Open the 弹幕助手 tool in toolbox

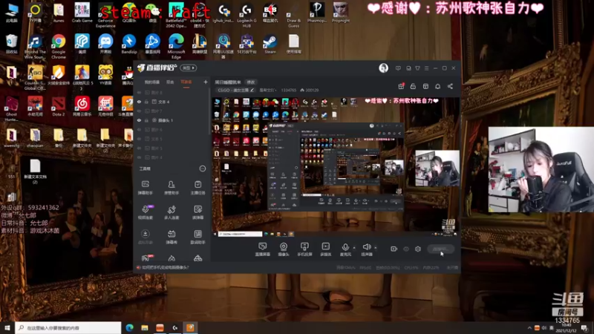click(x=145, y=188)
